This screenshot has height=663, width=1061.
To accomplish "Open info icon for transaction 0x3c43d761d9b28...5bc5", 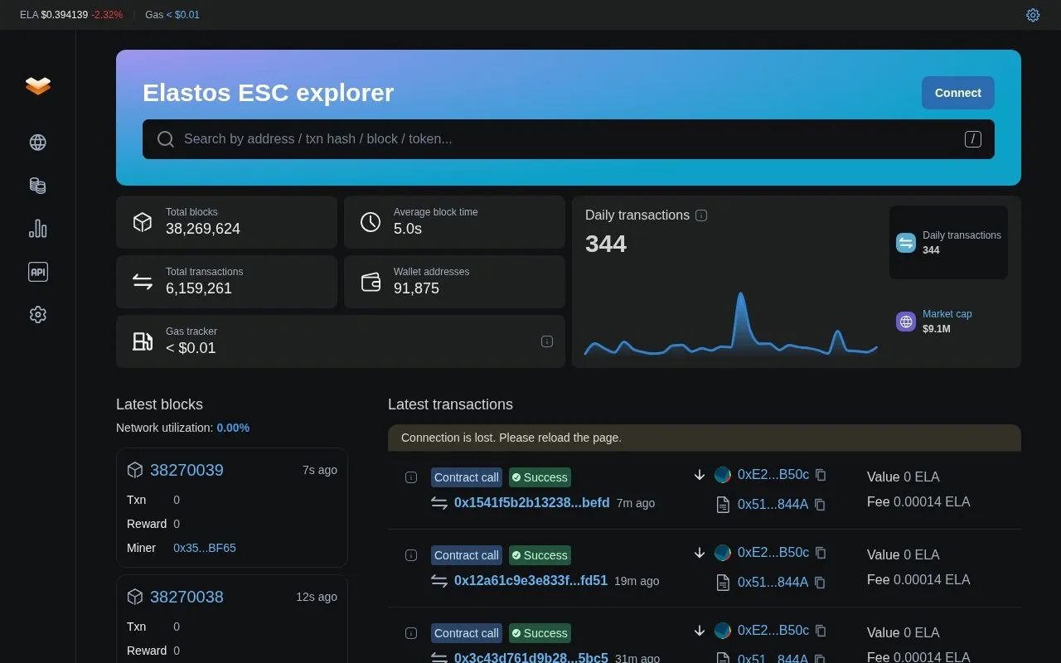I will (410, 633).
